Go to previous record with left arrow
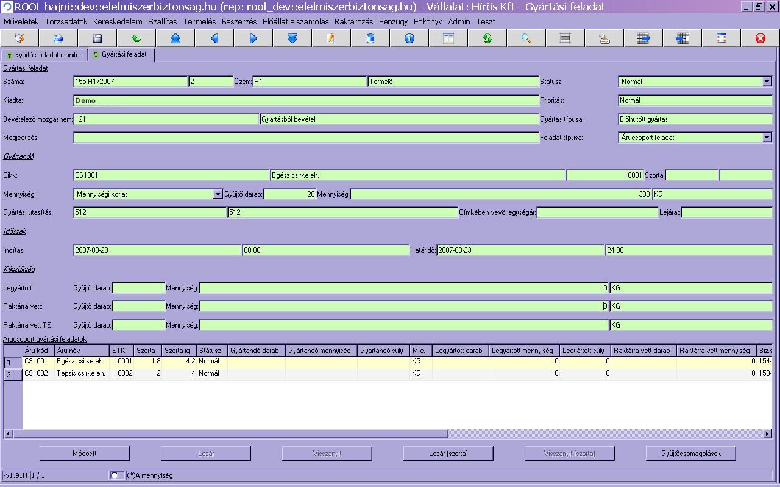Viewport: 780px width, 487px height. click(214, 38)
